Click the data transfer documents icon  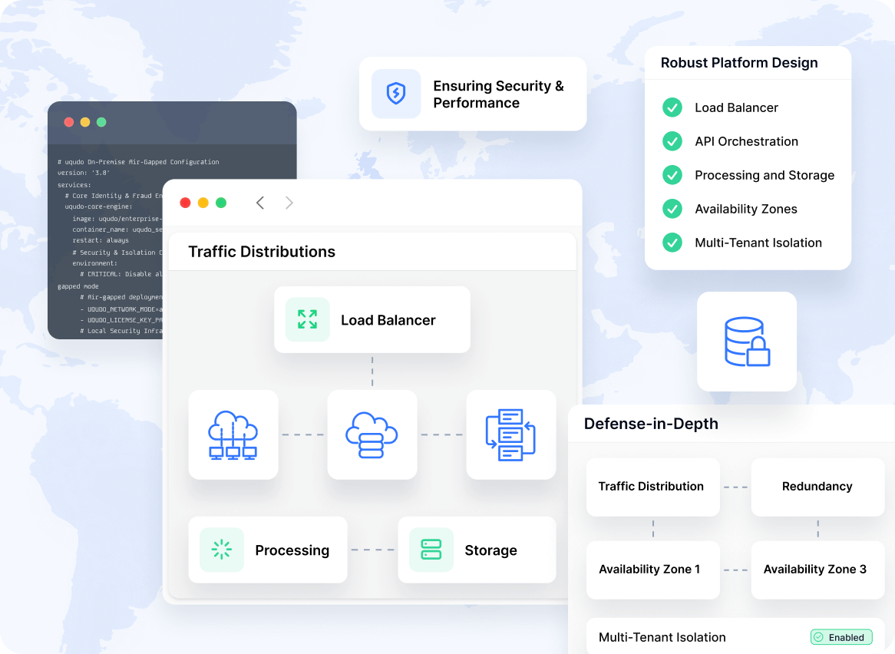point(510,434)
